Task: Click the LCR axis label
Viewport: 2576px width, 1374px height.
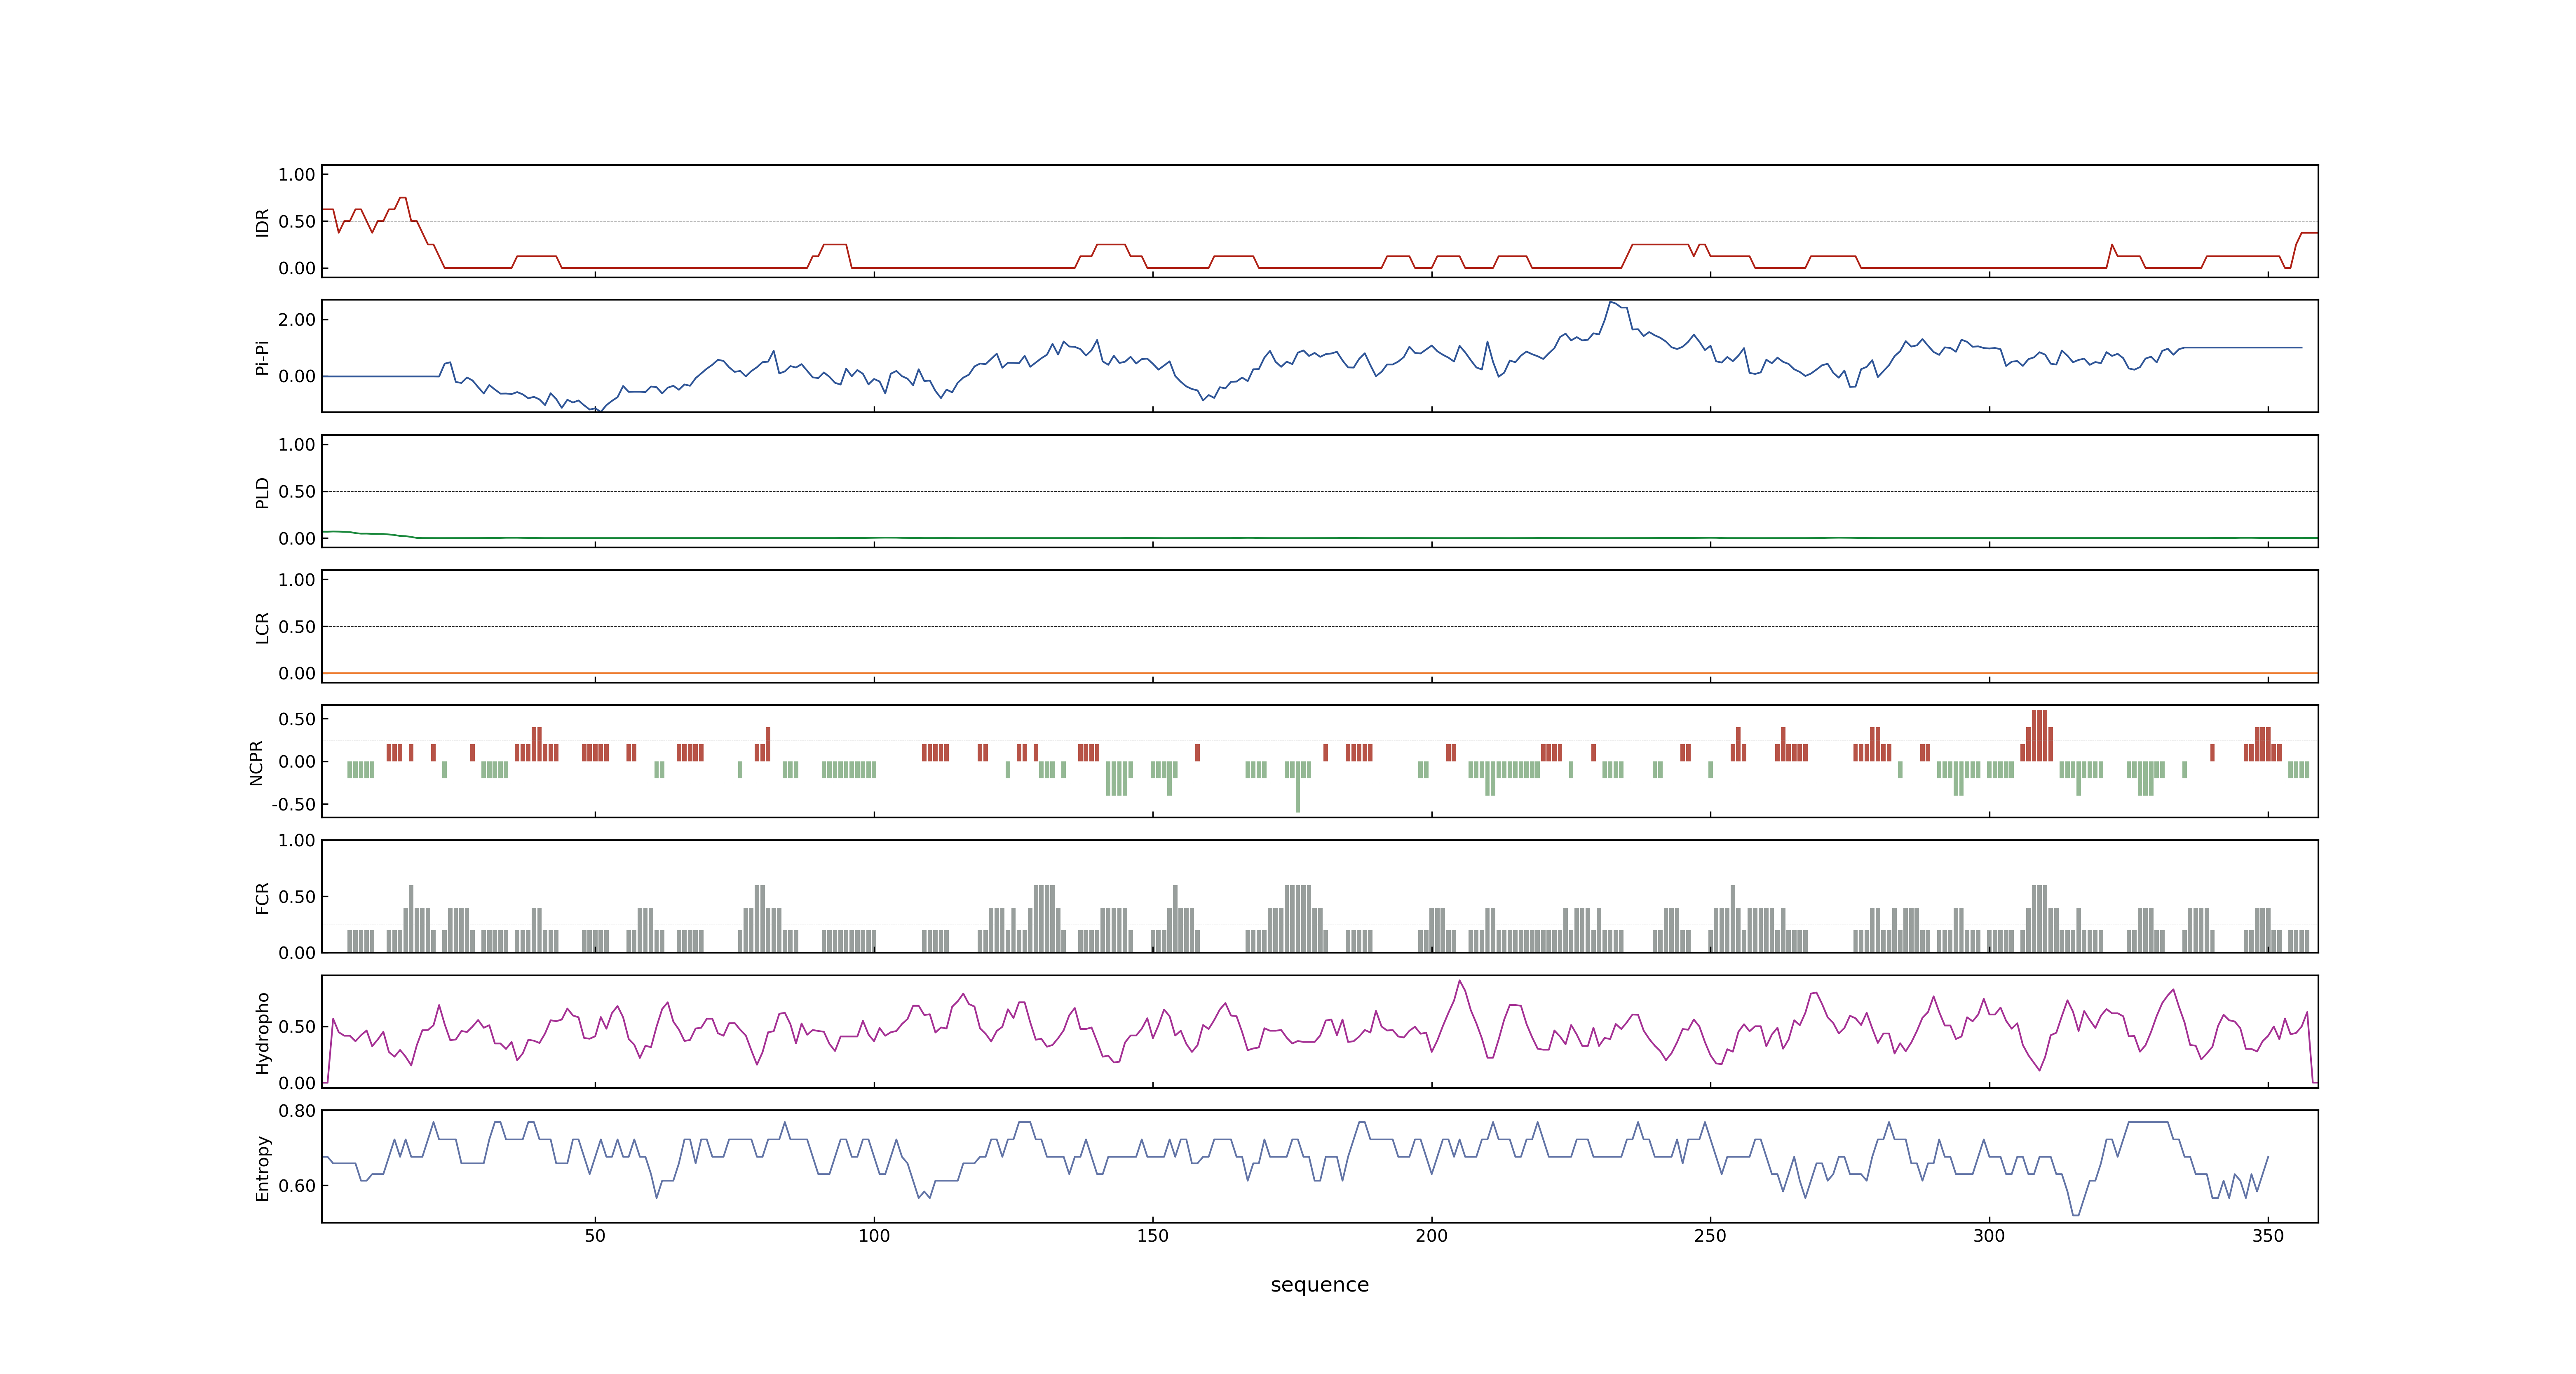Action: (262, 628)
